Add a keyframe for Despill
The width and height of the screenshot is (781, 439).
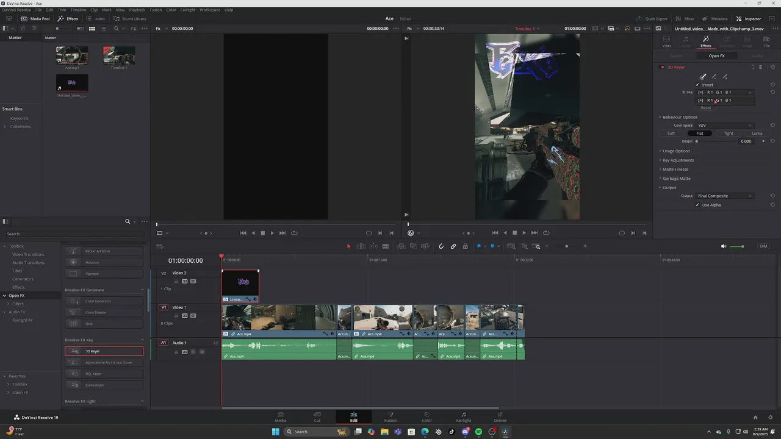(x=763, y=141)
